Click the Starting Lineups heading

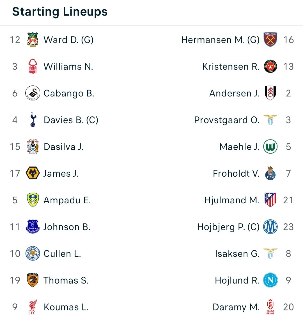pyautogui.click(x=60, y=12)
